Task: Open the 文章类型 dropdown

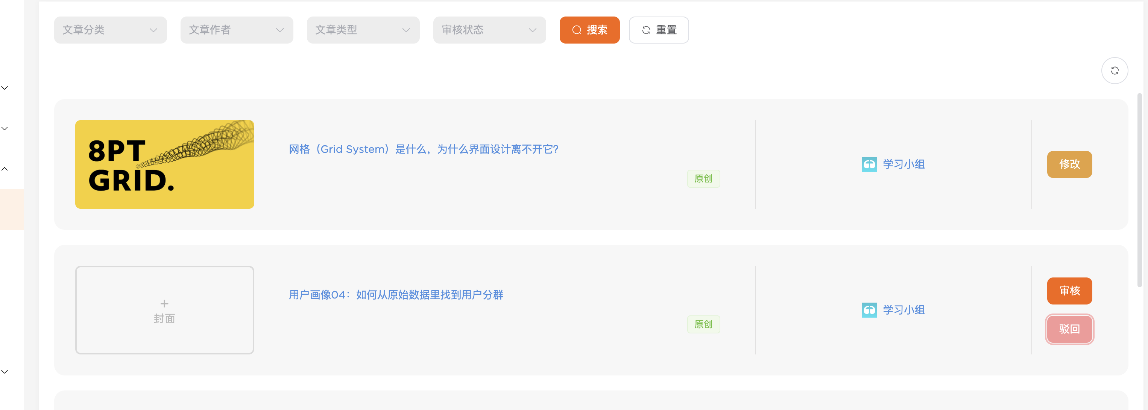Action: click(x=363, y=30)
